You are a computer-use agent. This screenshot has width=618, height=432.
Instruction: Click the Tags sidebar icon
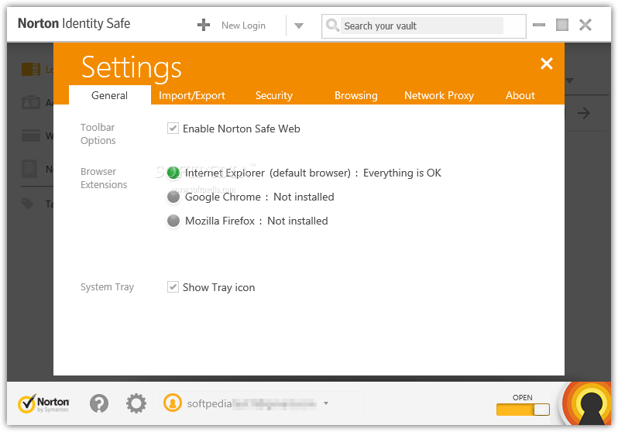[x=28, y=204]
